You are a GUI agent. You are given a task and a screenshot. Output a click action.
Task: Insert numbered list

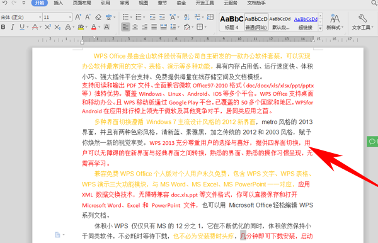pos(139,17)
